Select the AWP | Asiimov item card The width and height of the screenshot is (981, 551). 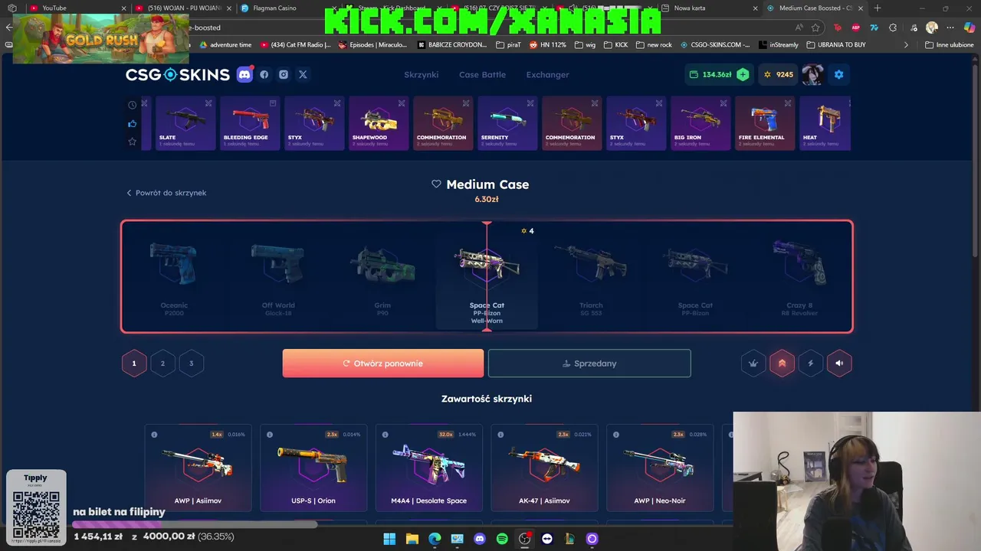coord(198,468)
